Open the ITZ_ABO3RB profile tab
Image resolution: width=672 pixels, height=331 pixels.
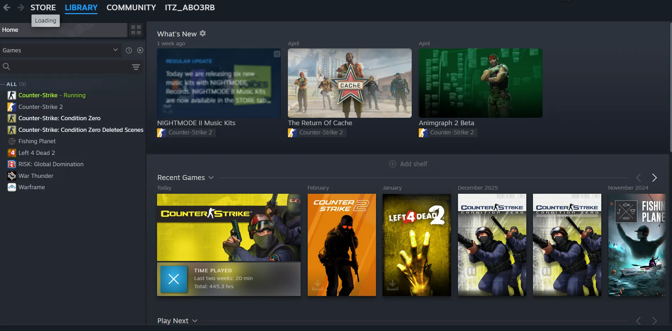[190, 7]
